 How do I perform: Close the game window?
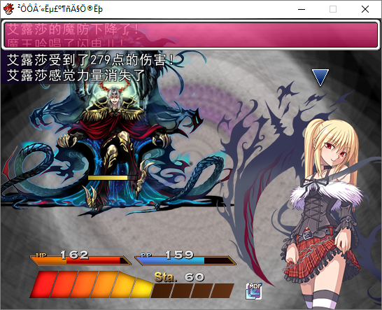pyautogui.click(x=365, y=9)
